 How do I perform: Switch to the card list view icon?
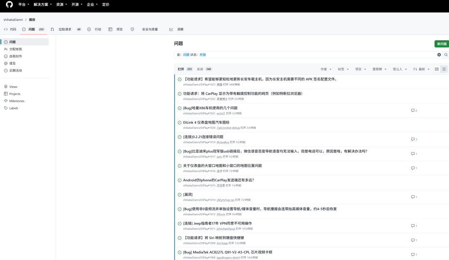437,69
